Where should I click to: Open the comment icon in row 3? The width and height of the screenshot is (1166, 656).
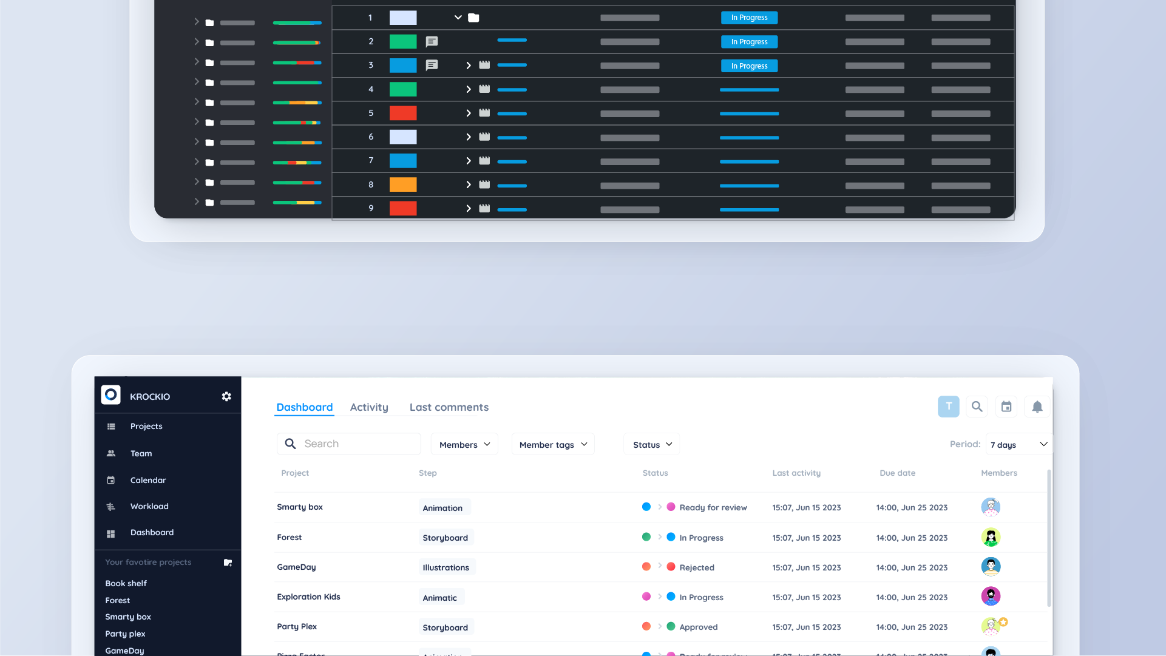(432, 65)
